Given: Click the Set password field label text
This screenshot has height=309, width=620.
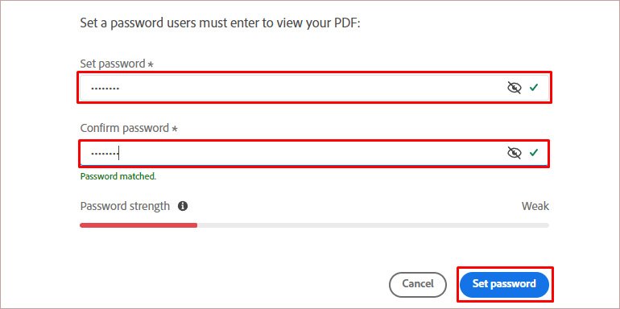Looking at the screenshot, I should coord(113,64).
